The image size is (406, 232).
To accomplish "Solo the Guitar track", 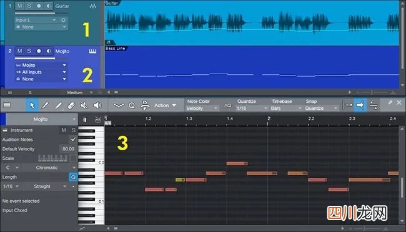I will [29, 6].
